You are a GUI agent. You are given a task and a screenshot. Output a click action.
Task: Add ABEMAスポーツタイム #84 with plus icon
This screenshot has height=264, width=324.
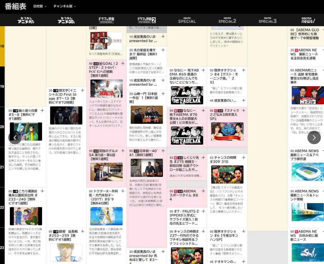click(x=203, y=191)
